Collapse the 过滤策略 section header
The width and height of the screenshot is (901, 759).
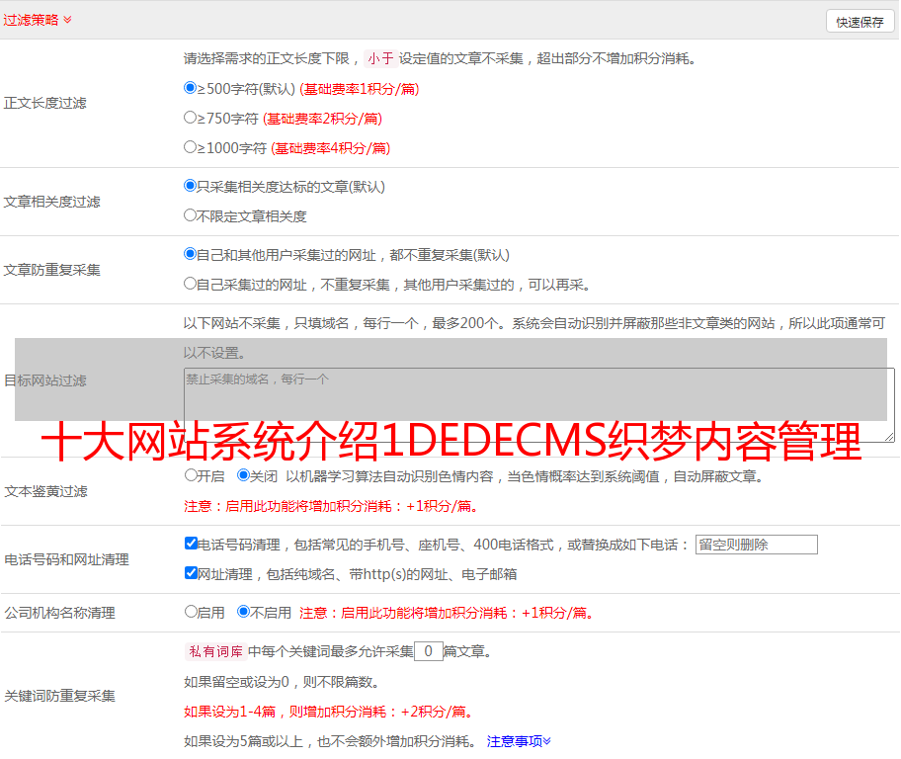pos(38,20)
